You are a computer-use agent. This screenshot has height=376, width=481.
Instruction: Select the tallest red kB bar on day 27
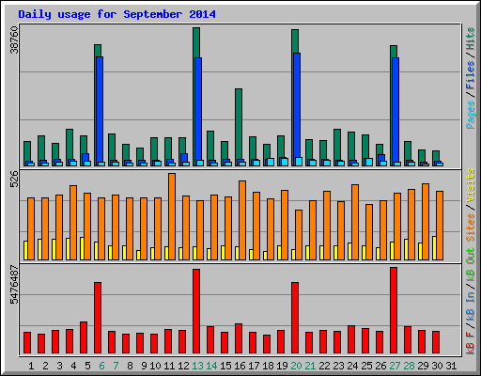394,310
